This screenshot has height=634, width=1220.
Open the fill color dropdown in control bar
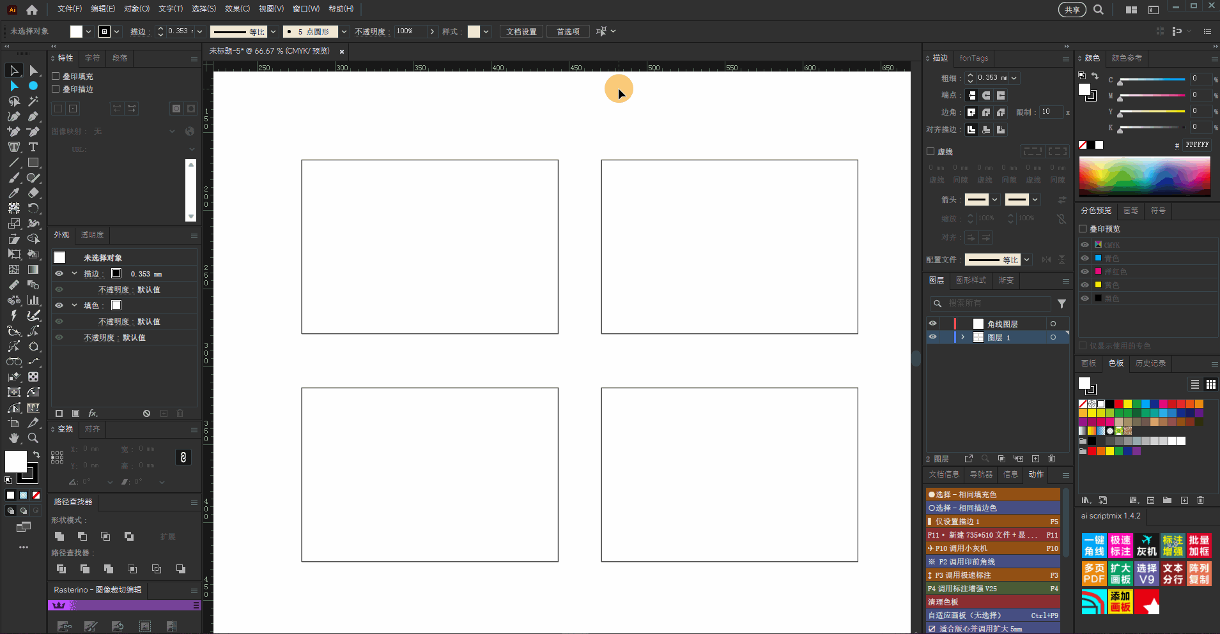[x=88, y=31]
